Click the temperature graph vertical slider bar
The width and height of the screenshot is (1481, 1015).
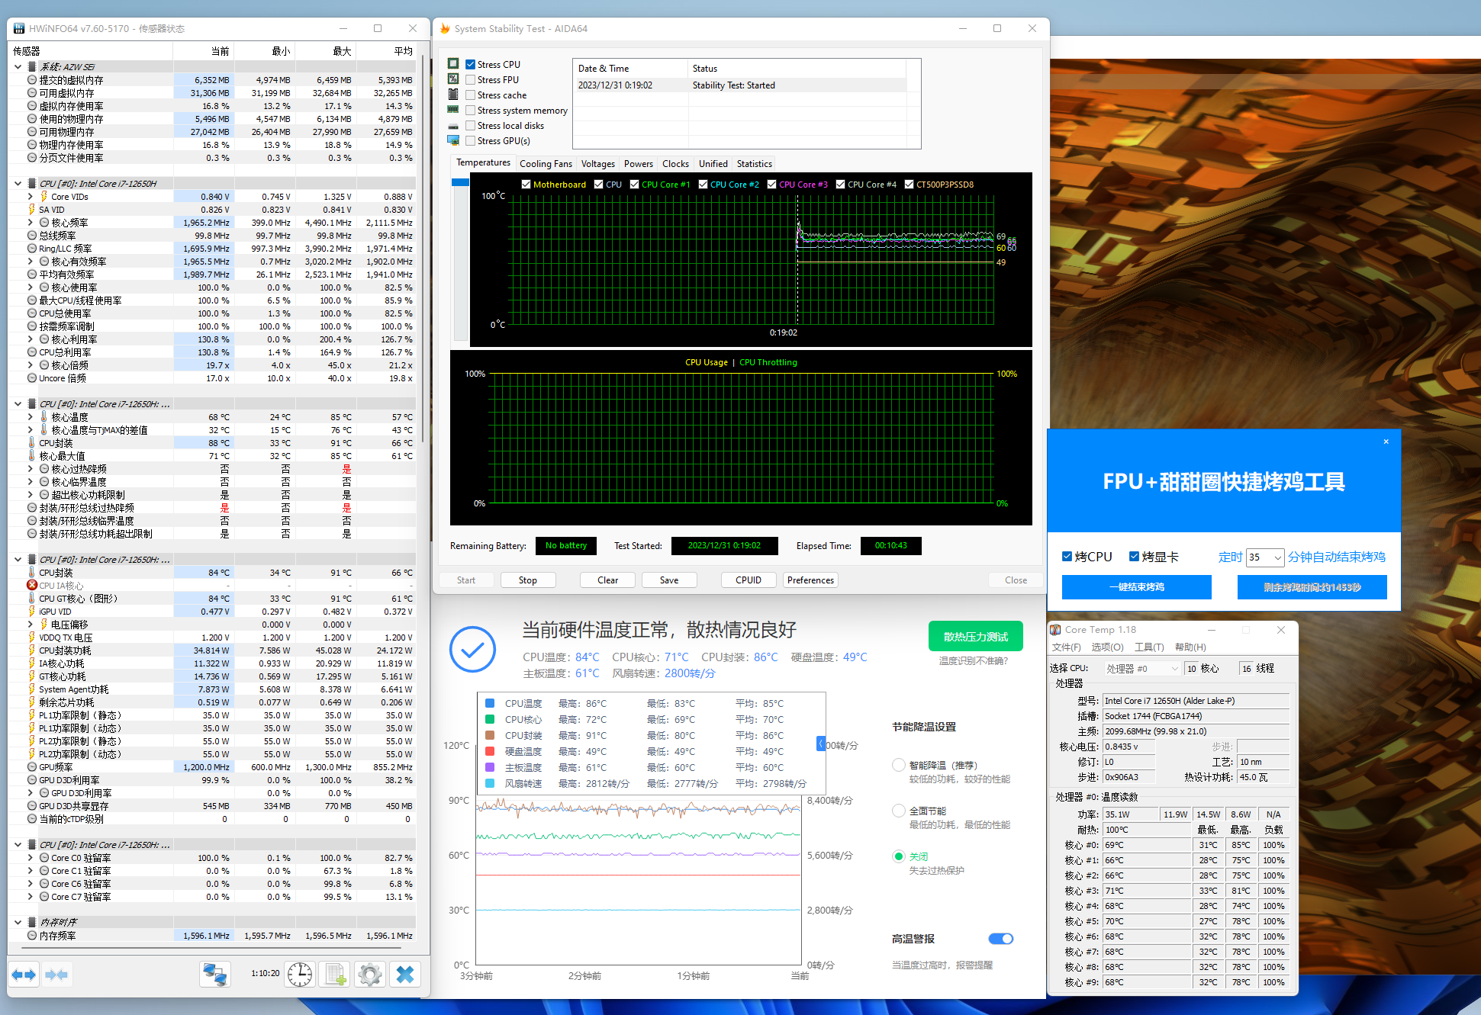(x=460, y=259)
